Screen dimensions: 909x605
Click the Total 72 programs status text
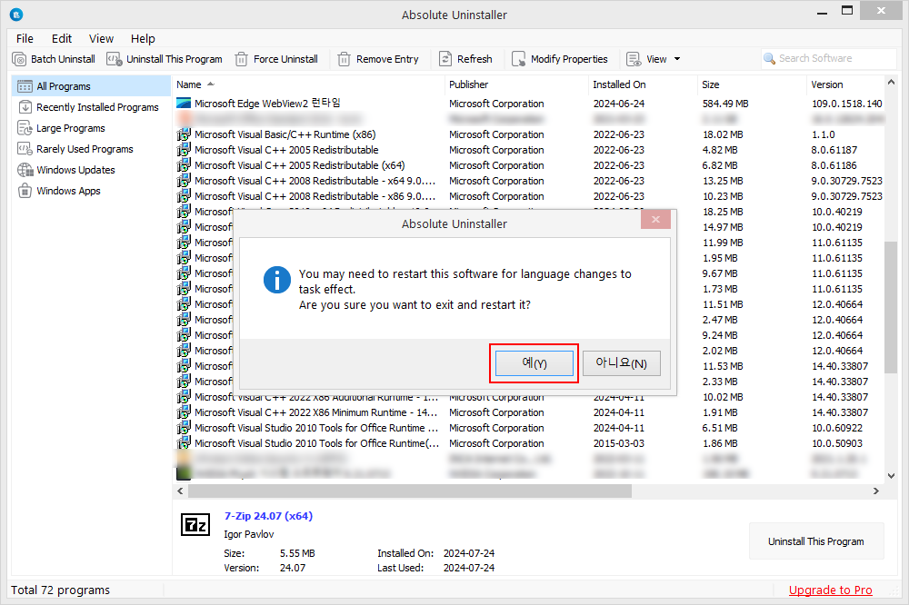tap(60, 590)
